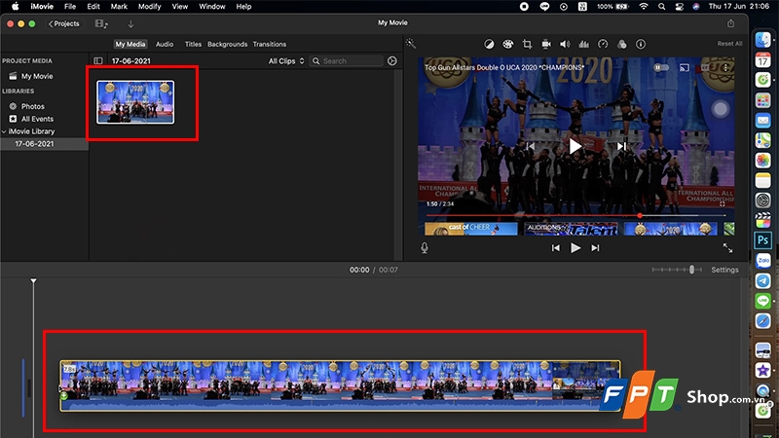Click Spotlight search in menu bar
Screen dimensions: 779x438
[661, 7]
